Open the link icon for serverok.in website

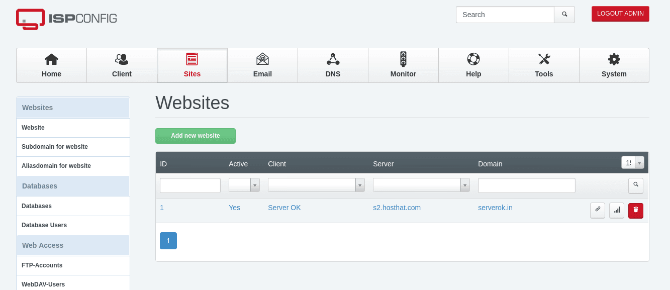[x=598, y=211]
